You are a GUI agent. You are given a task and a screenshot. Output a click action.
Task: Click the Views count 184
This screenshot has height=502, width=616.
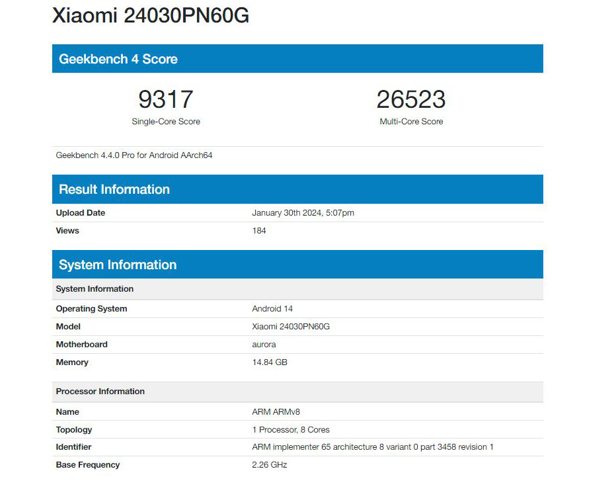259,231
